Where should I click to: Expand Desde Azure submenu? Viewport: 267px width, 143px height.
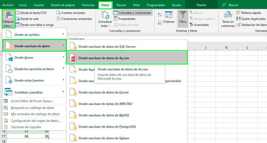pos(34,57)
